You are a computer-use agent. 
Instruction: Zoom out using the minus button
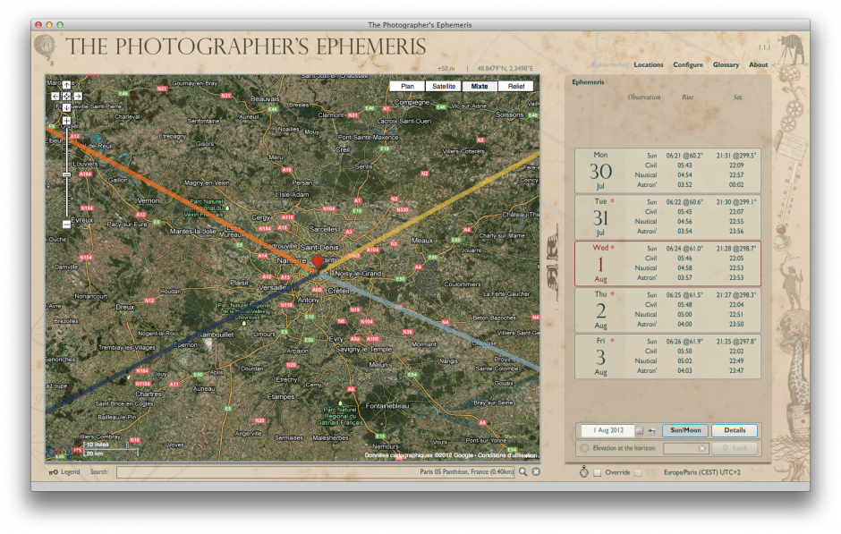pos(66,225)
